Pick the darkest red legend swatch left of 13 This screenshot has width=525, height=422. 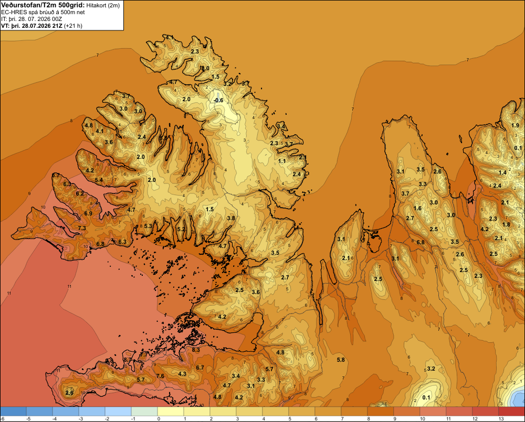pos(486,411)
